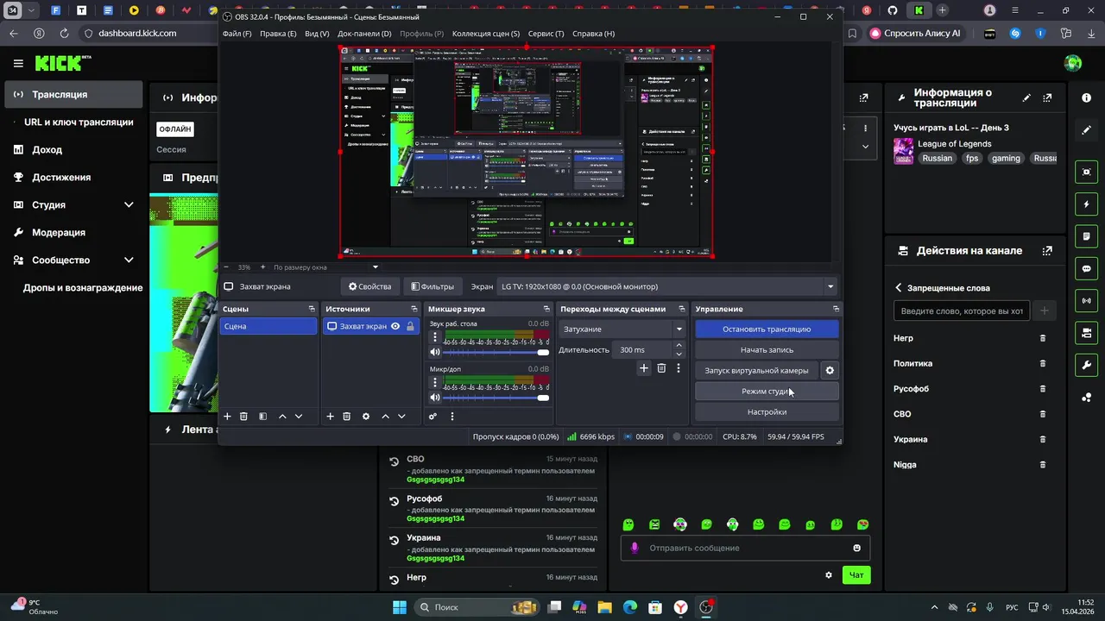Toggle chat bubble panel in Kick rail
The image size is (1105, 621).
(1086, 268)
